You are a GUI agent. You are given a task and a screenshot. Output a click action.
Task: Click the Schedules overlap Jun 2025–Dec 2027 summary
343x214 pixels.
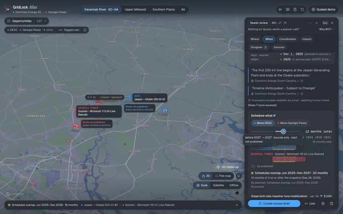289,173
